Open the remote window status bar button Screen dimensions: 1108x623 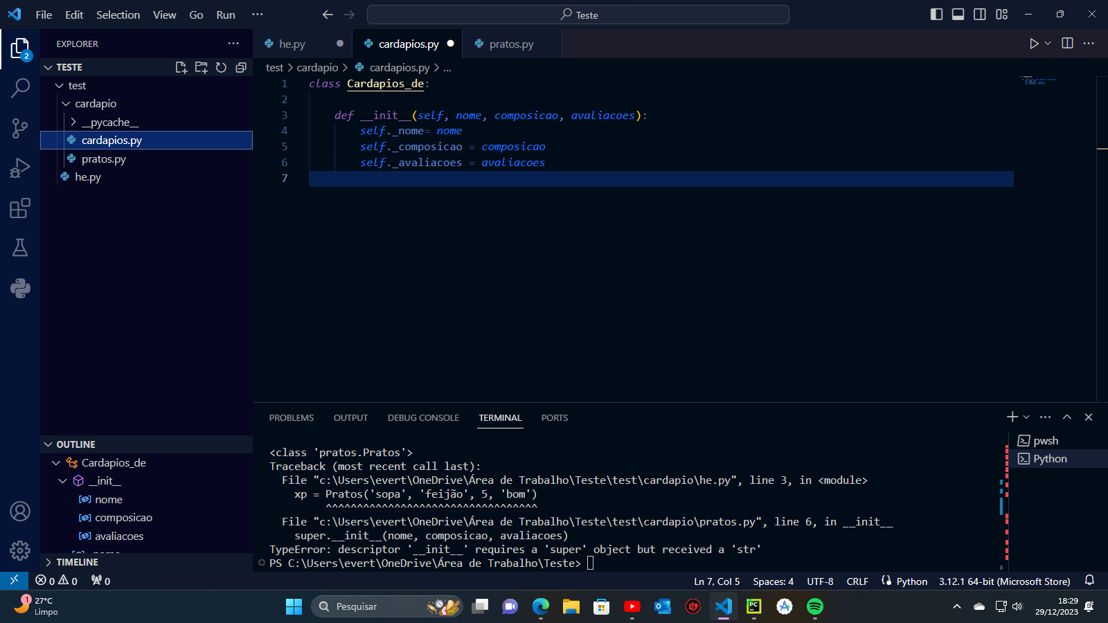click(x=14, y=581)
